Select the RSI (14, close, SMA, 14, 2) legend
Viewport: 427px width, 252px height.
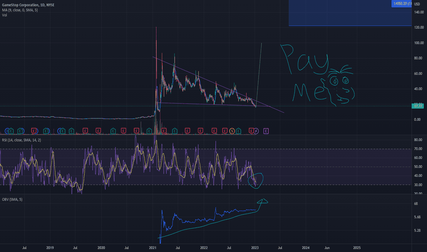point(22,140)
